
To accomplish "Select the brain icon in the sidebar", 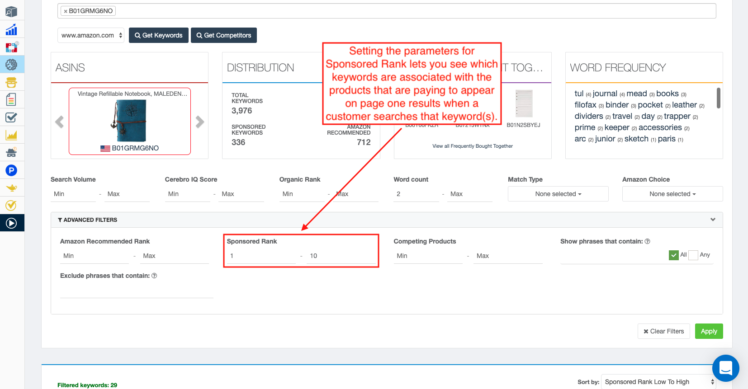I will [11, 65].
